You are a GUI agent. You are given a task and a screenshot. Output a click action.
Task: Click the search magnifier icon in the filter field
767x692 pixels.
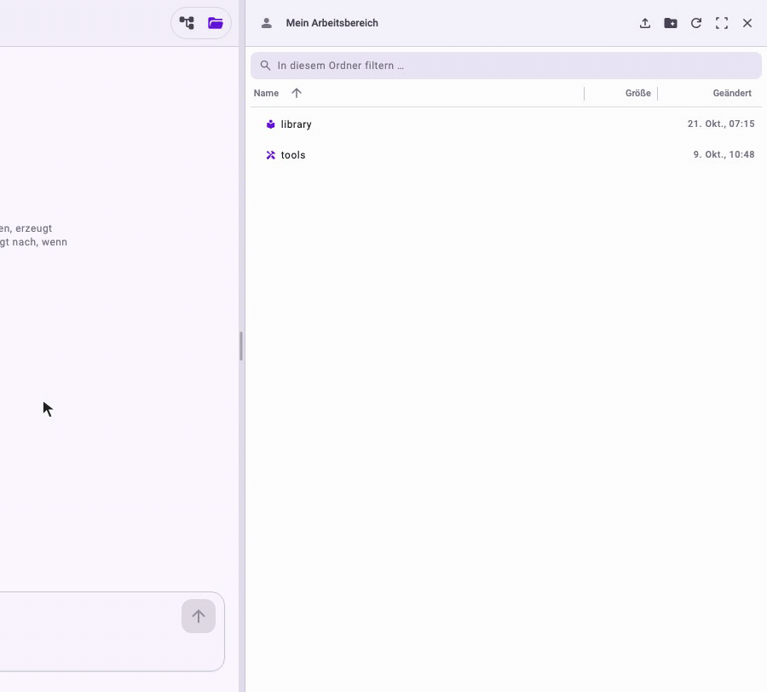265,66
